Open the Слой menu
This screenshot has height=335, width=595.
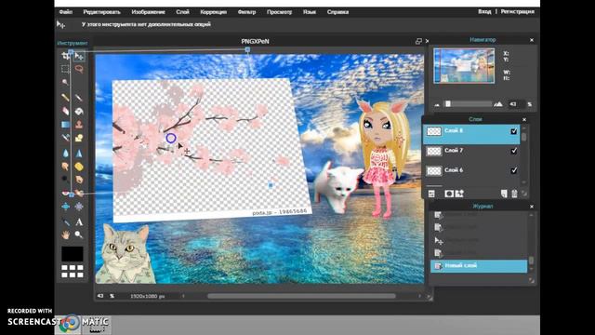(x=182, y=12)
